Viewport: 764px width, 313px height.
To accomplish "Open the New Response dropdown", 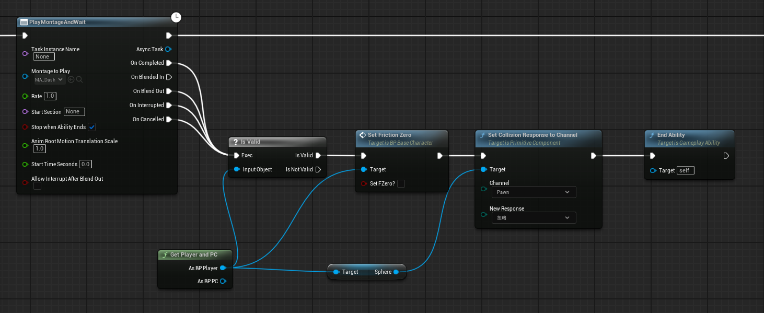I will point(534,218).
